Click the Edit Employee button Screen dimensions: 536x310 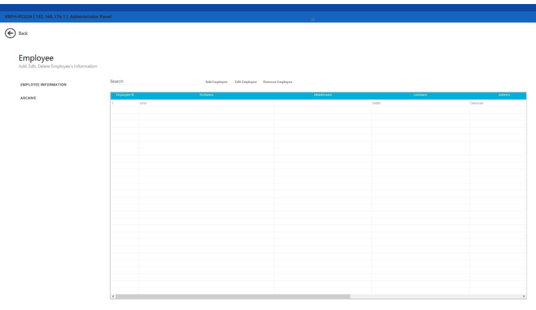246,82
